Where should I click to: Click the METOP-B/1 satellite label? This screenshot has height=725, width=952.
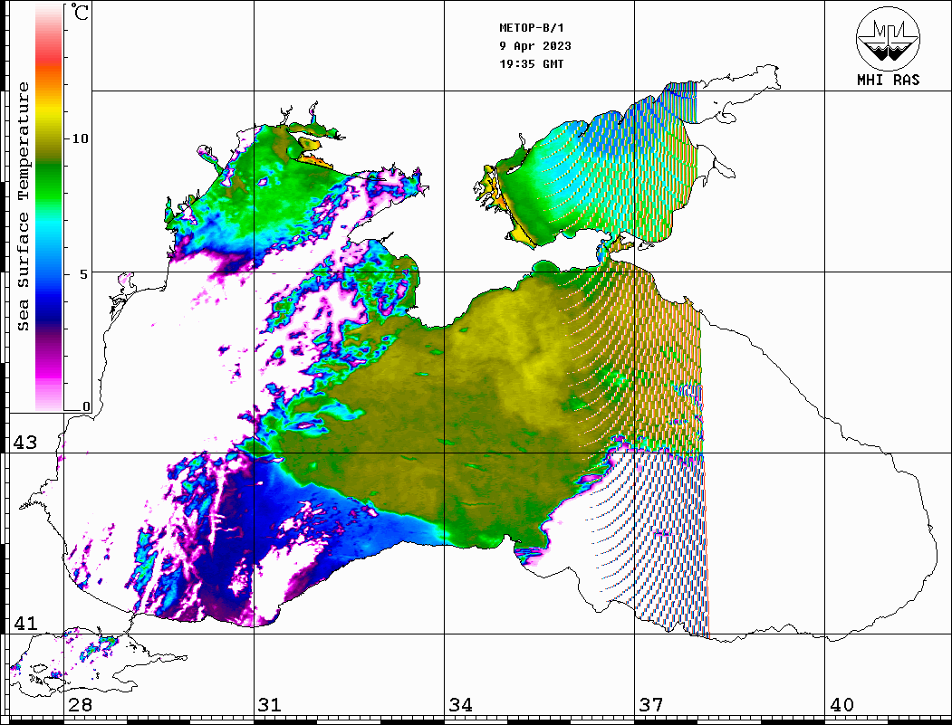pos(532,28)
